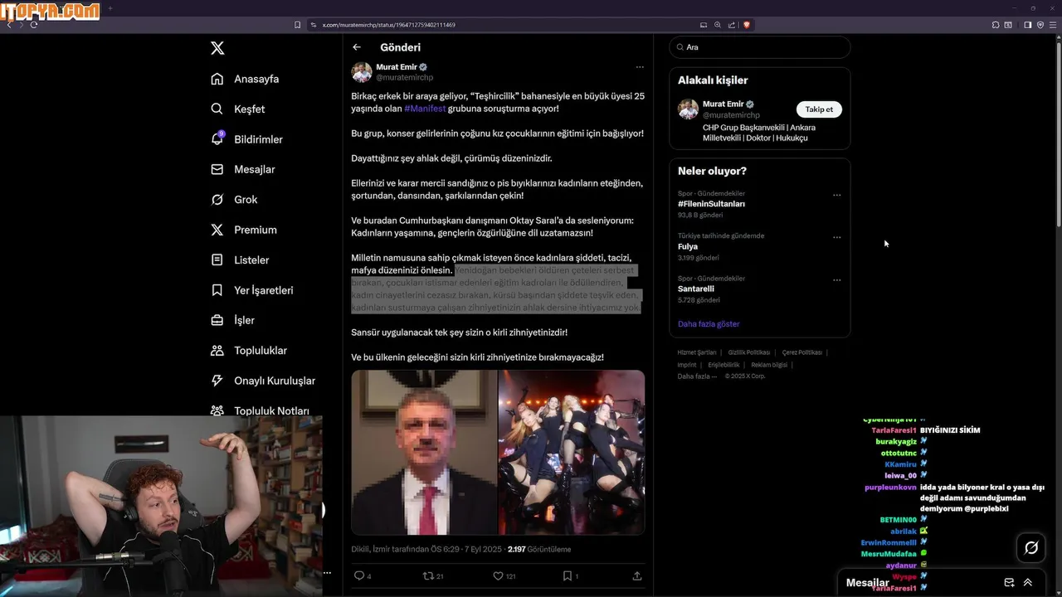The height and width of the screenshot is (597, 1062).
Task: Follow Murat Emir with Takip et
Action: (x=819, y=109)
